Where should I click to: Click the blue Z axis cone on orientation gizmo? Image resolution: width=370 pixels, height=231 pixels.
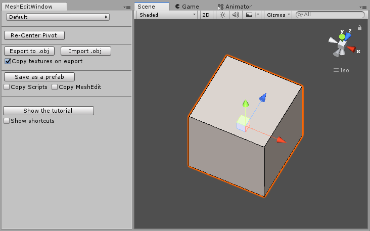point(348,36)
